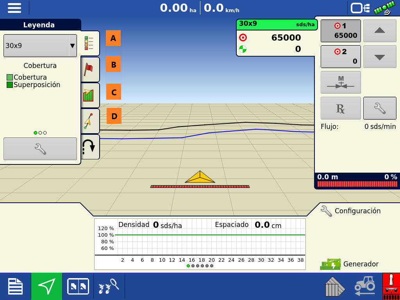This screenshot has height=300, width=400.
Task: Select target rate 2 of 0
Action: (341, 57)
